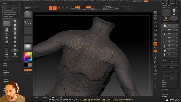
Task: Click the BPR render icon on right shelf
Action: tap(155, 12)
